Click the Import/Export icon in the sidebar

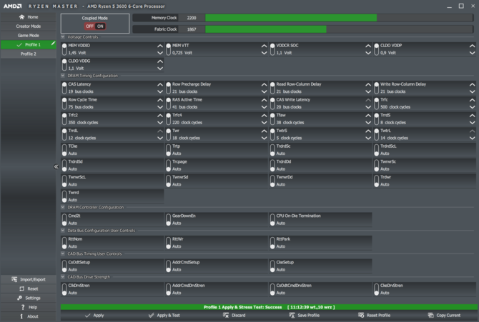(14, 279)
